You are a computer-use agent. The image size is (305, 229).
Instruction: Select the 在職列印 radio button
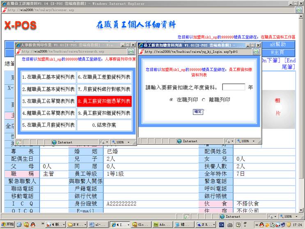pyautogui.click(x=172, y=100)
